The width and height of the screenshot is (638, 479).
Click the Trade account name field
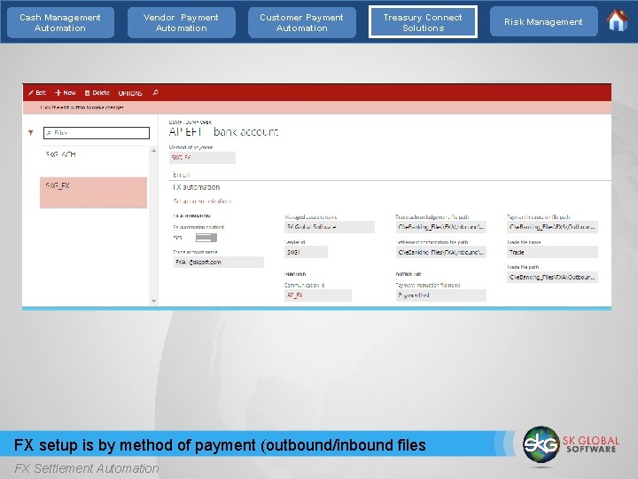coord(219,262)
